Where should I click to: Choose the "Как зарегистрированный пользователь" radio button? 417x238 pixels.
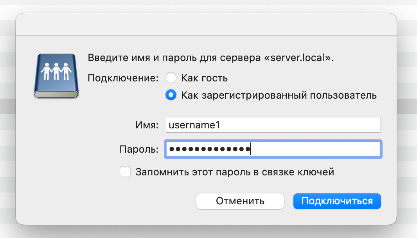tap(171, 95)
